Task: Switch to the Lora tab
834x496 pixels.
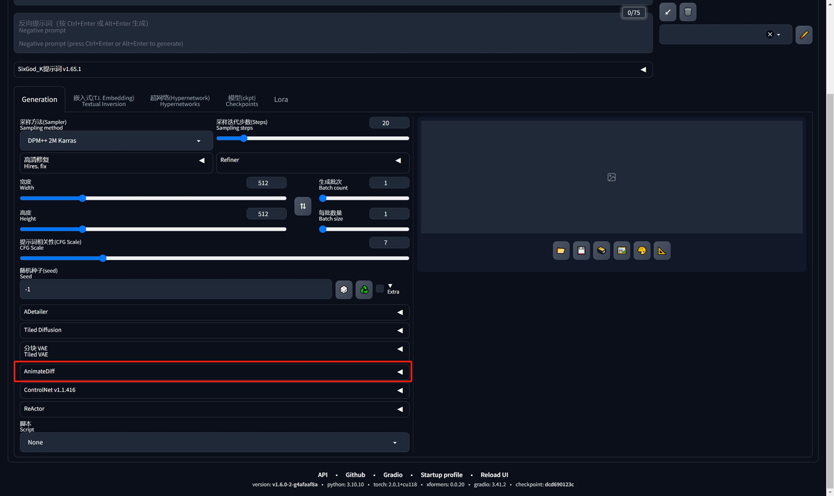Action: click(281, 100)
